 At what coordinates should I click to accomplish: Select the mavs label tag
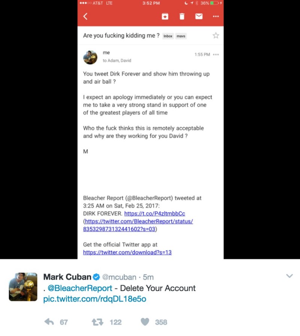coord(181,36)
